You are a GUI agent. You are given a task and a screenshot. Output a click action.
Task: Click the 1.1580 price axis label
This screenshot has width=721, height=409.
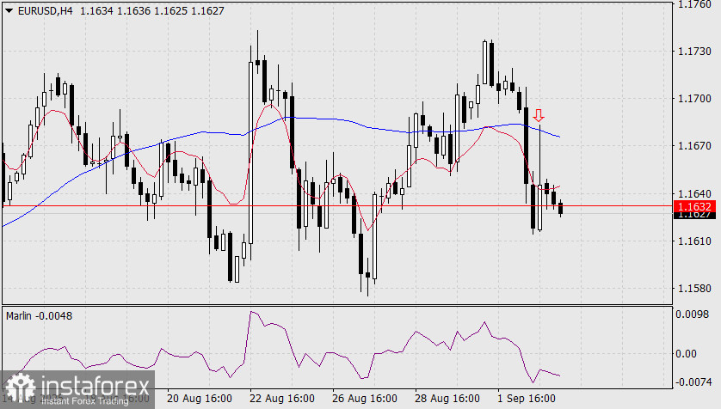point(695,288)
